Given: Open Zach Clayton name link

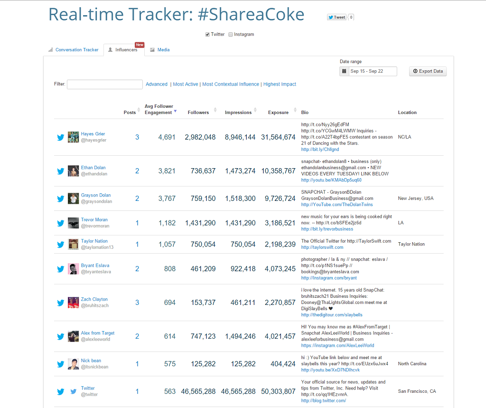Looking at the screenshot, I should (x=94, y=300).
